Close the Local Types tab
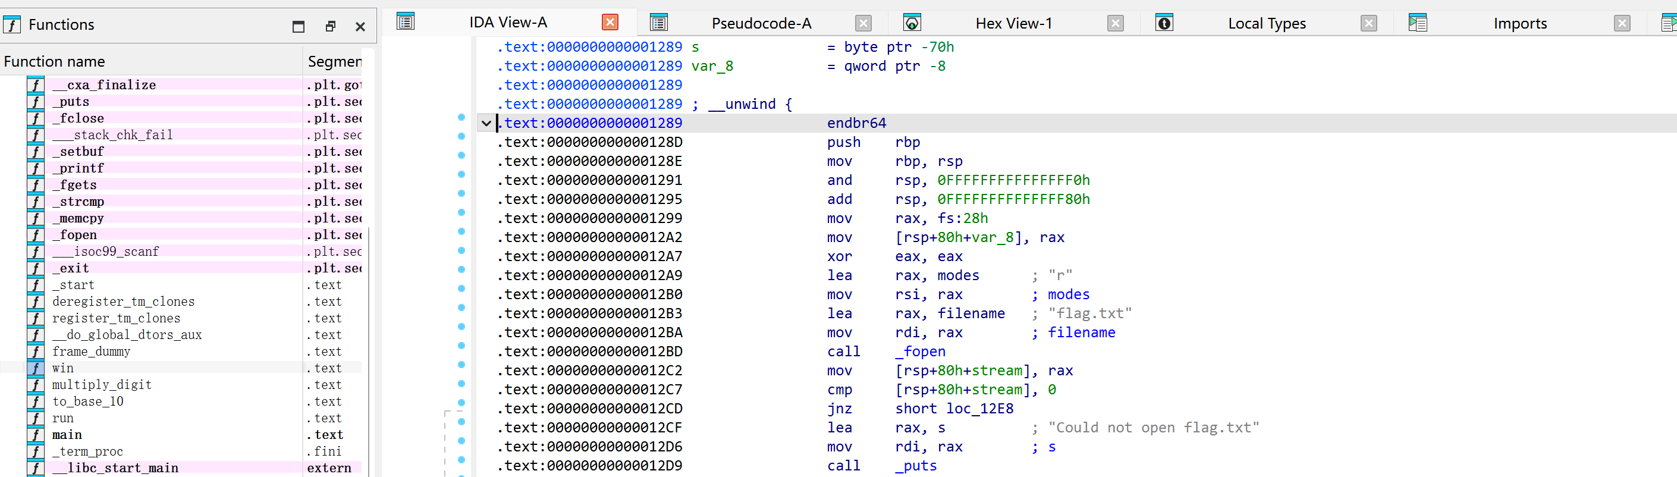 1369,23
